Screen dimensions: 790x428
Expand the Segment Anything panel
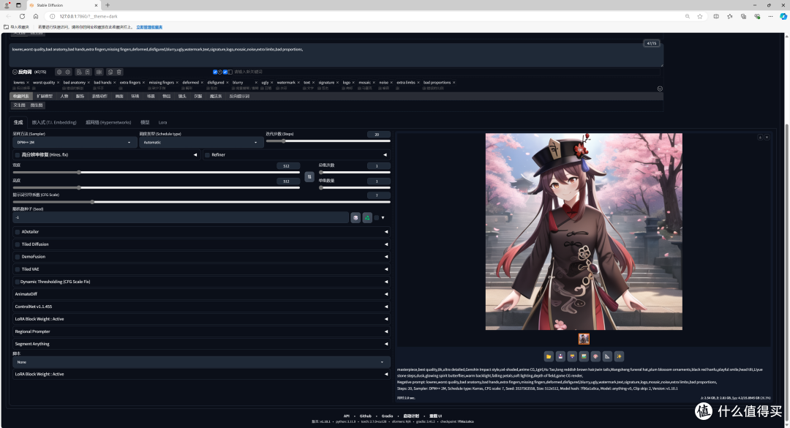(201, 344)
